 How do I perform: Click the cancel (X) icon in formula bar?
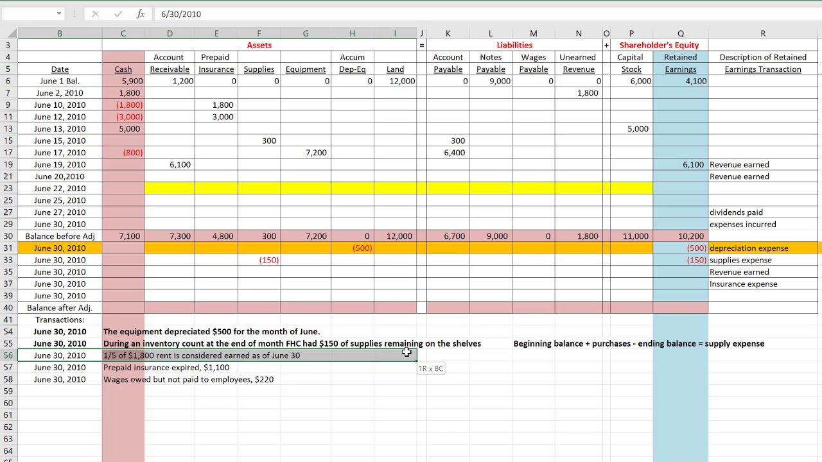click(95, 14)
